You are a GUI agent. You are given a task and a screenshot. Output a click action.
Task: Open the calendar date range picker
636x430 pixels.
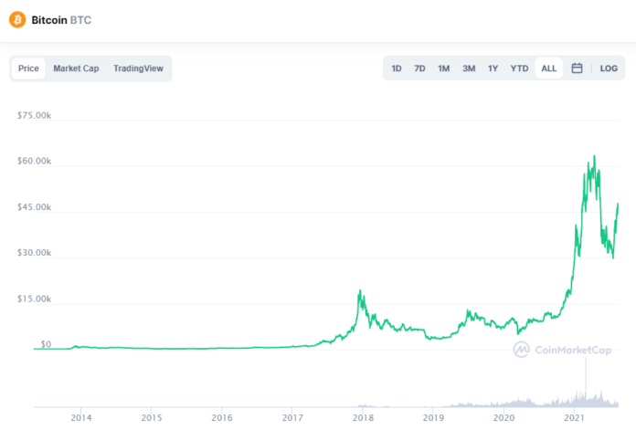pyautogui.click(x=577, y=68)
